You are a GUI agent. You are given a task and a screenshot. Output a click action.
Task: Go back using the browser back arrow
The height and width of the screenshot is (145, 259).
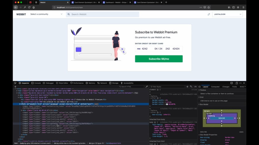point(16,7)
